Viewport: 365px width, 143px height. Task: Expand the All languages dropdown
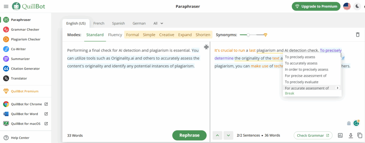pyautogui.click(x=158, y=23)
